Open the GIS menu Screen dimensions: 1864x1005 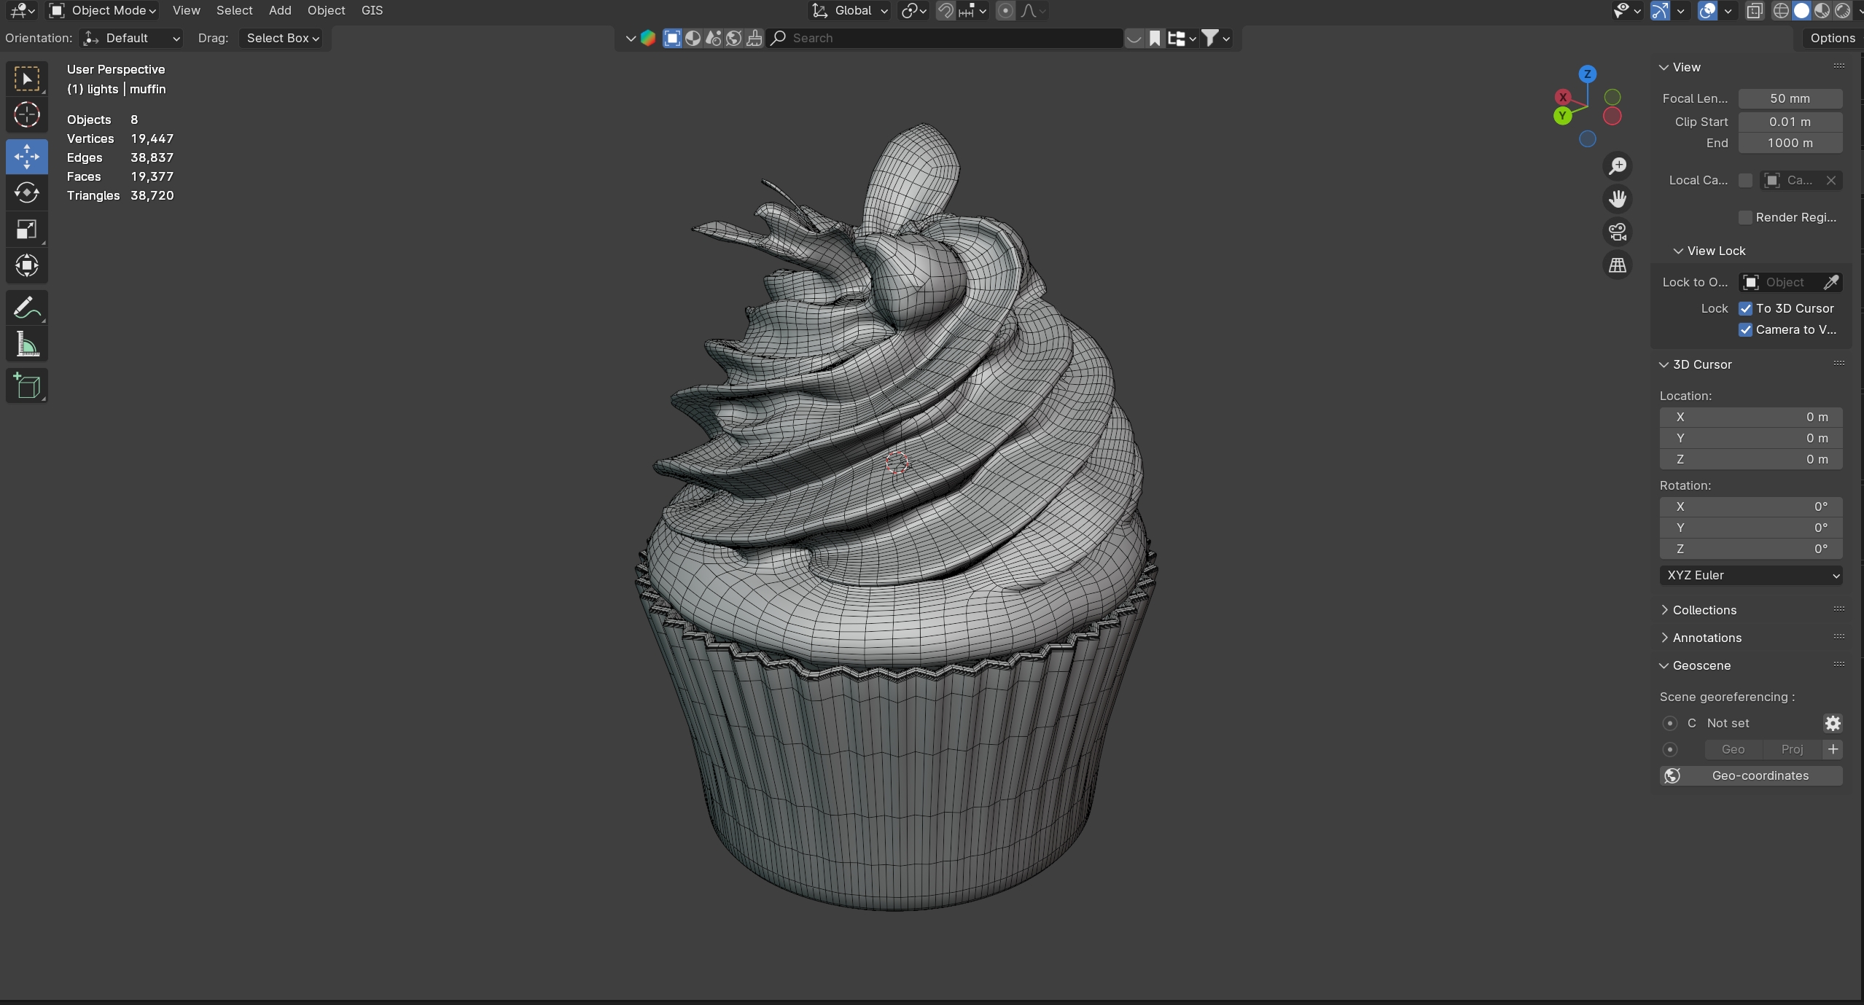[x=372, y=10]
